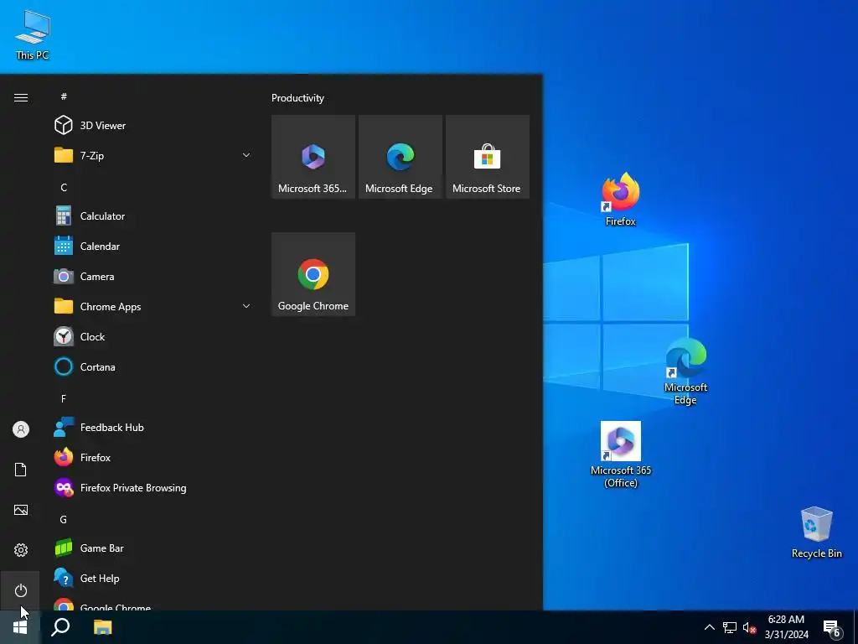Launch Firefox from the Start menu list
This screenshot has width=858, height=644.
[x=152, y=457]
